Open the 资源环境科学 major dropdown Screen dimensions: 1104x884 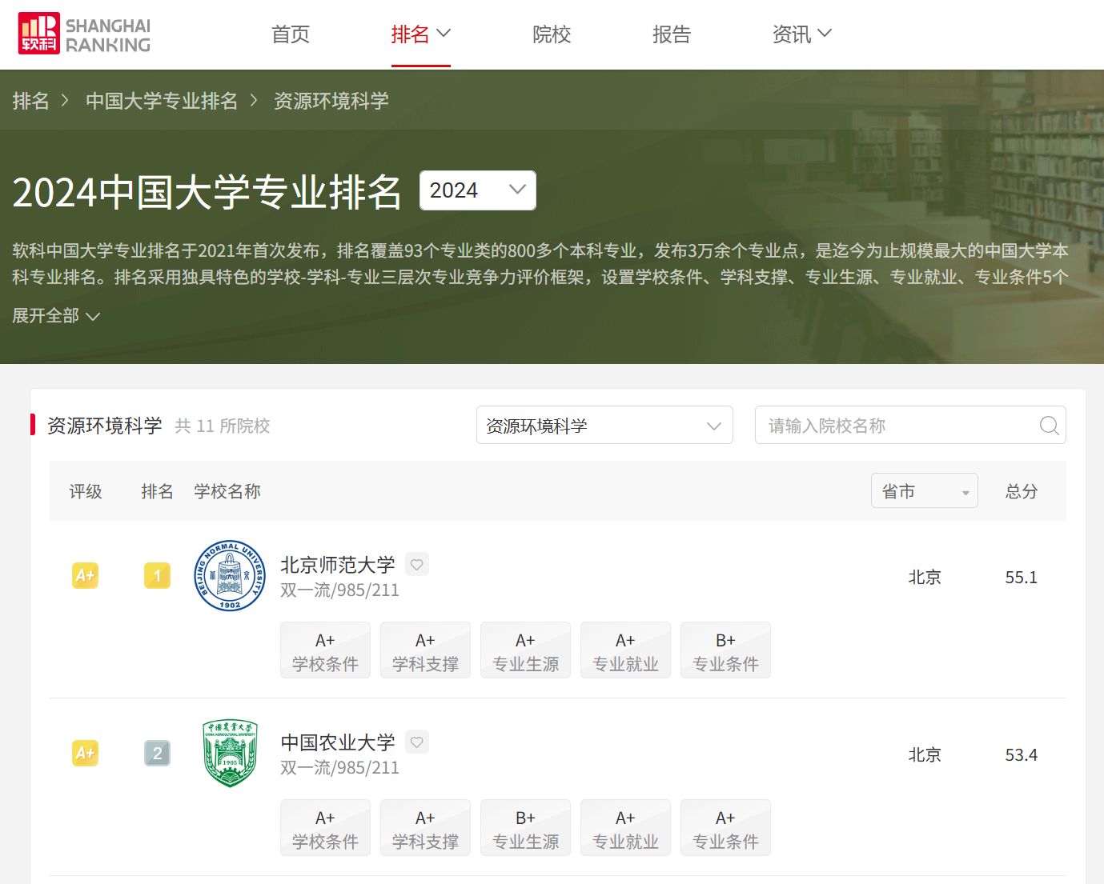[604, 426]
